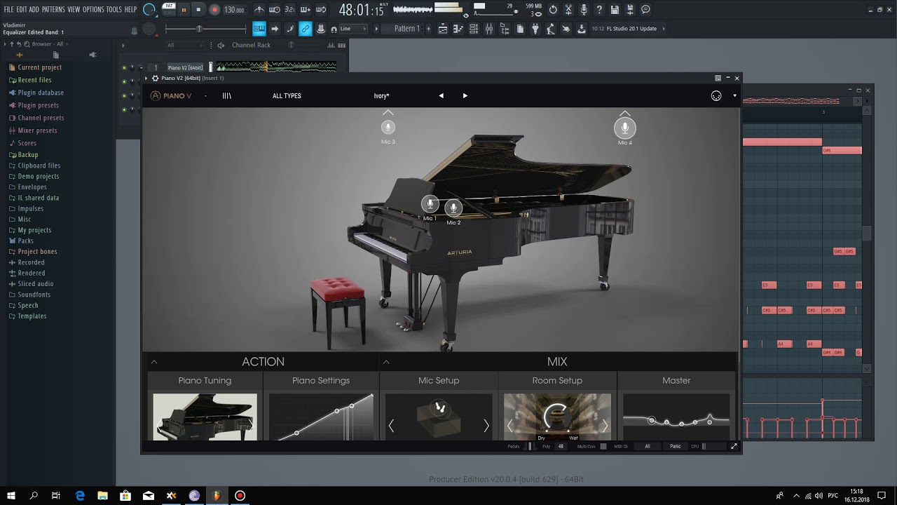Click the record button in transport
Image resolution: width=897 pixels, height=505 pixels.
click(x=214, y=10)
